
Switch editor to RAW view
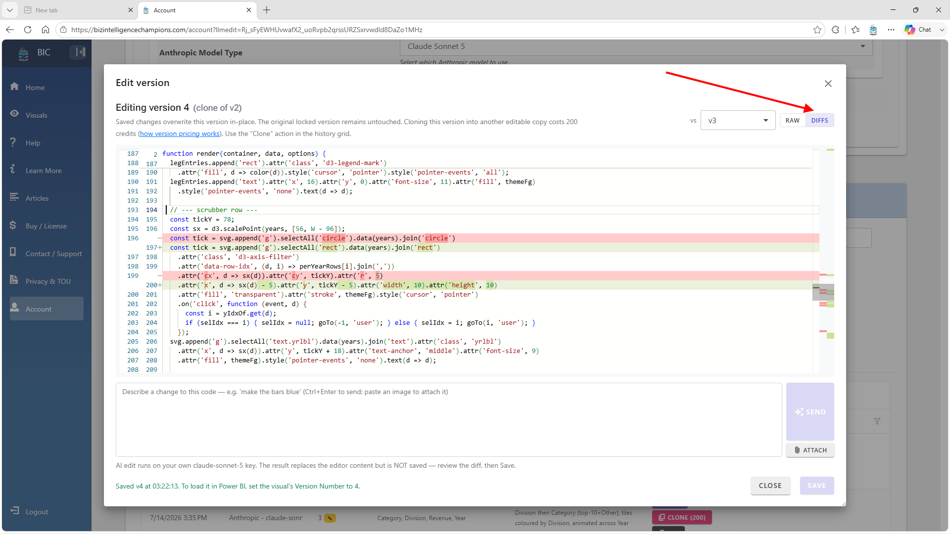coord(792,120)
